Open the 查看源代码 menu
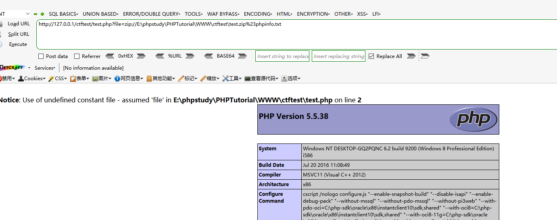Image resolution: width=557 pixels, height=220 pixels. tap(262, 79)
